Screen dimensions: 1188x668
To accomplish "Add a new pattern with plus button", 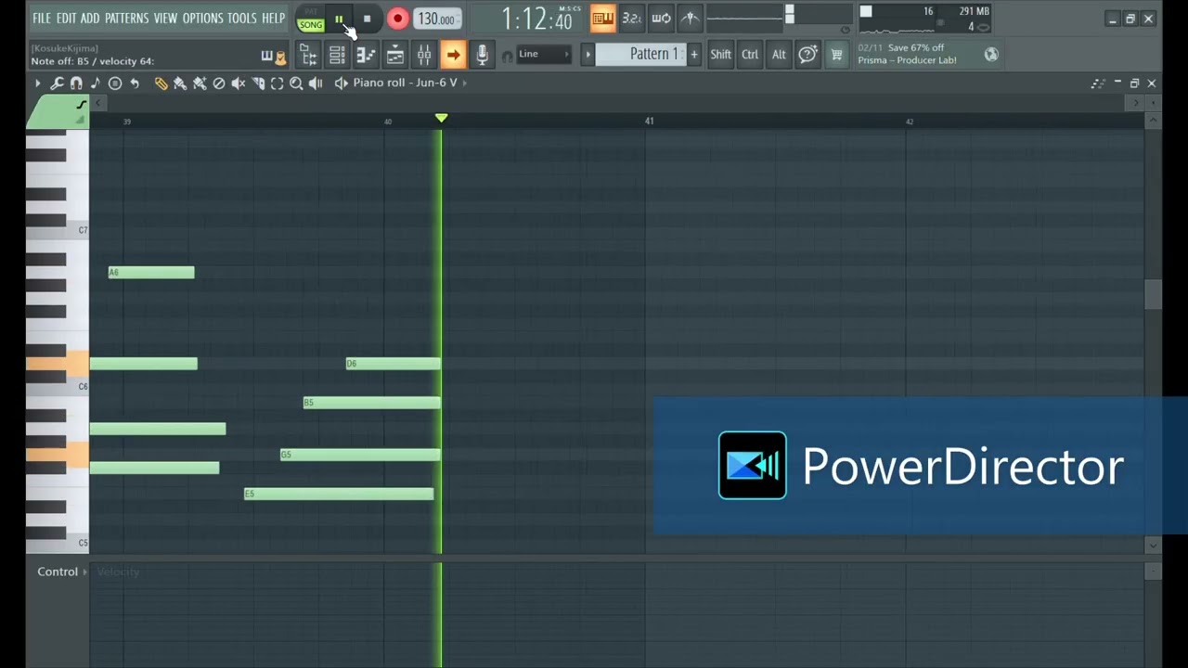I will pyautogui.click(x=693, y=55).
